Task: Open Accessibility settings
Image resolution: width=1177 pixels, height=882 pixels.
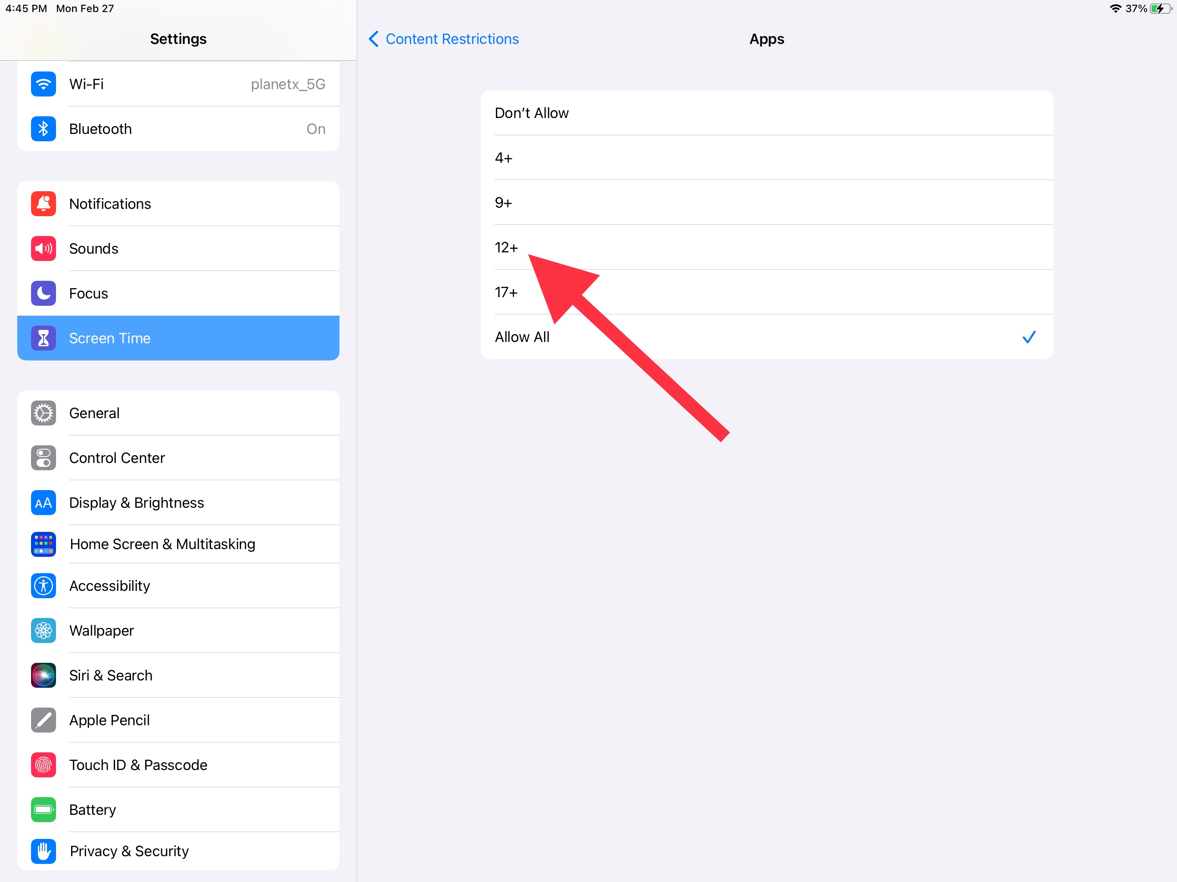Action: tap(109, 586)
